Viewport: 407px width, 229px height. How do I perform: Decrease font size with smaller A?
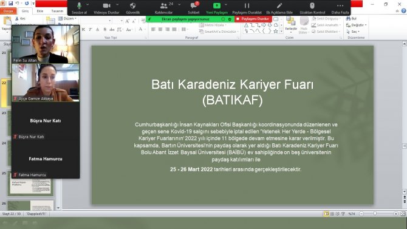[x=134, y=21]
